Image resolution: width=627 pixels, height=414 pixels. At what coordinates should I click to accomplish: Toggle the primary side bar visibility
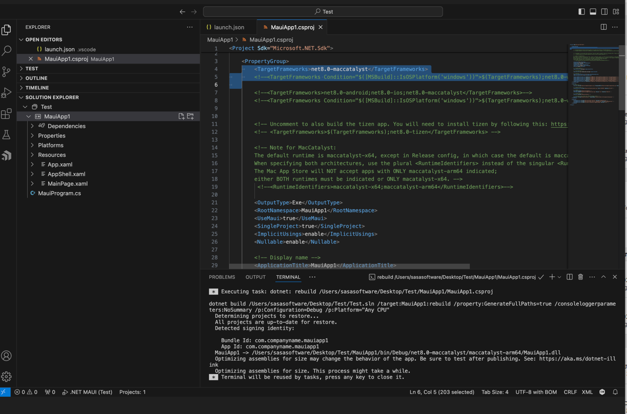pyautogui.click(x=581, y=12)
